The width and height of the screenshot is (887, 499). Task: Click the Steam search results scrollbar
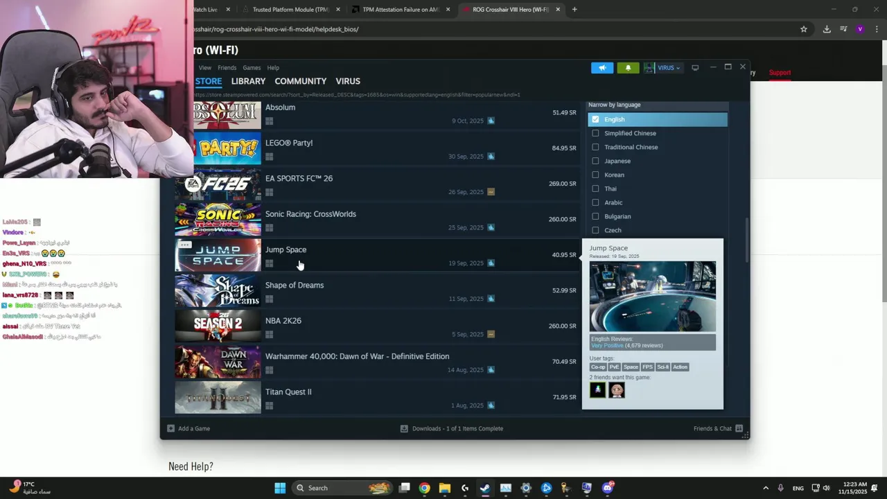[x=746, y=240]
